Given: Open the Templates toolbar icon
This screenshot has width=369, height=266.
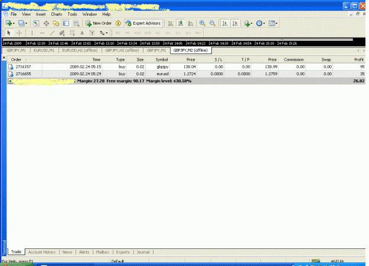Looking at the screenshot, I should click(x=272, y=23).
